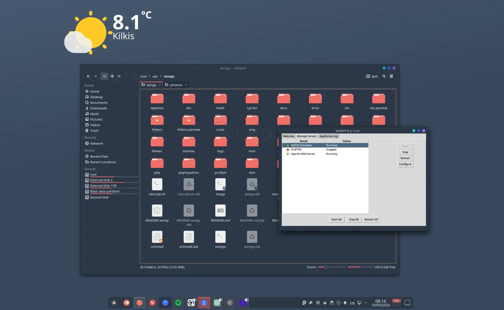This screenshot has width=504, height=310.
Task: Select the ProFTPD server row
Action: click(296, 150)
